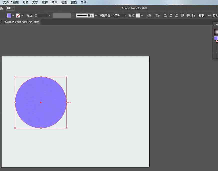Expand the graphic style dropdown arrow
The width and height of the screenshot is (218, 171).
pyautogui.click(x=142, y=16)
